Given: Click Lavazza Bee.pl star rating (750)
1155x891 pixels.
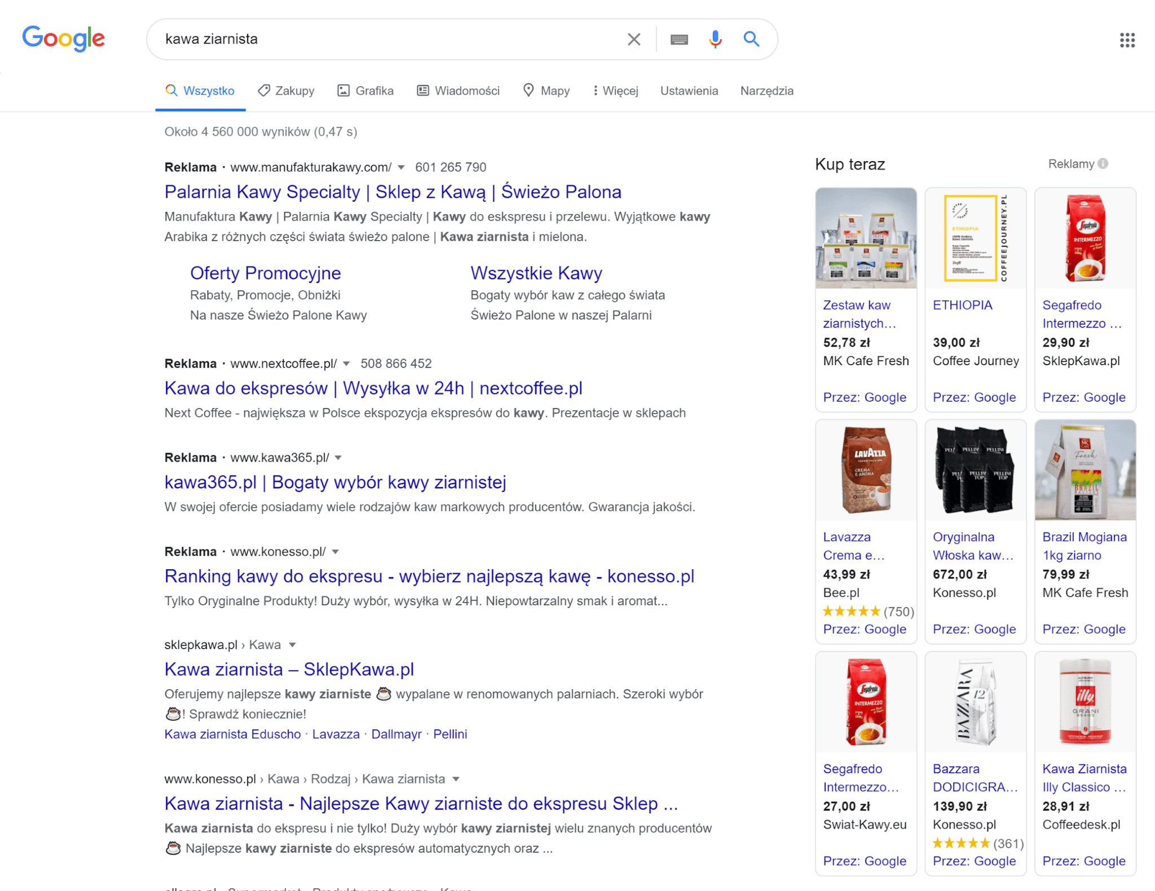Looking at the screenshot, I should click(868, 611).
